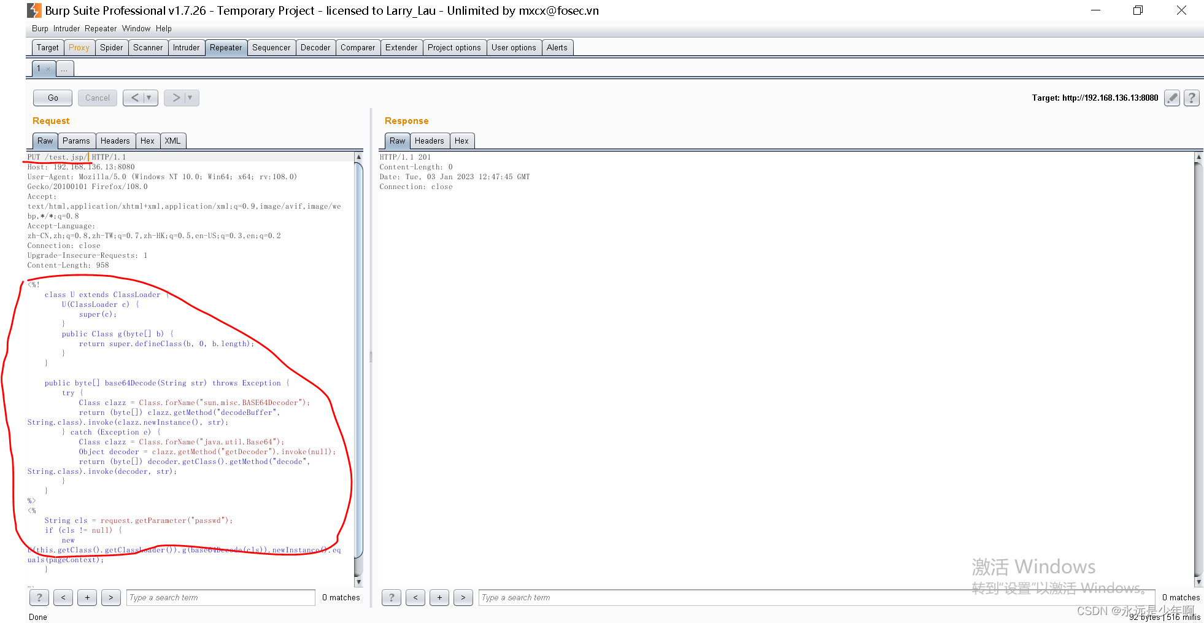Open the Intruder menu

point(66,29)
